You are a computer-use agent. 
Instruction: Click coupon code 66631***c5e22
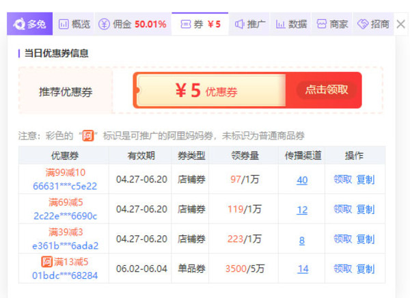point(65,186)
